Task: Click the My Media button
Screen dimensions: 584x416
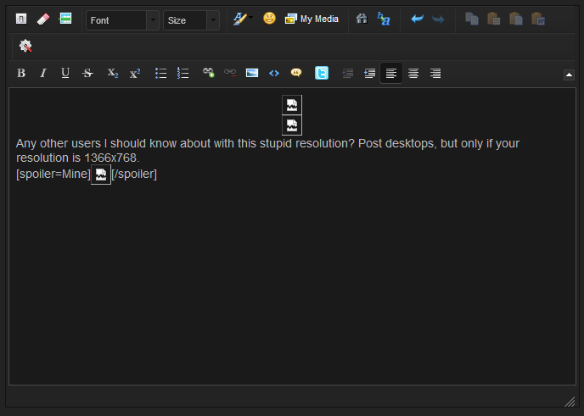Action: (x=312, y=19)
